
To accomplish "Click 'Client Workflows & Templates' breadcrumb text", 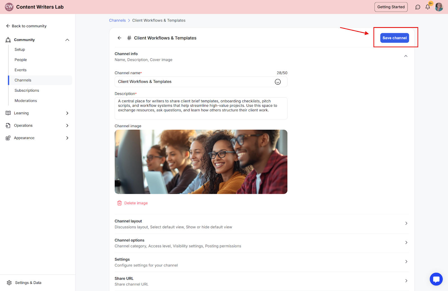I will click(x=159, y=20).
